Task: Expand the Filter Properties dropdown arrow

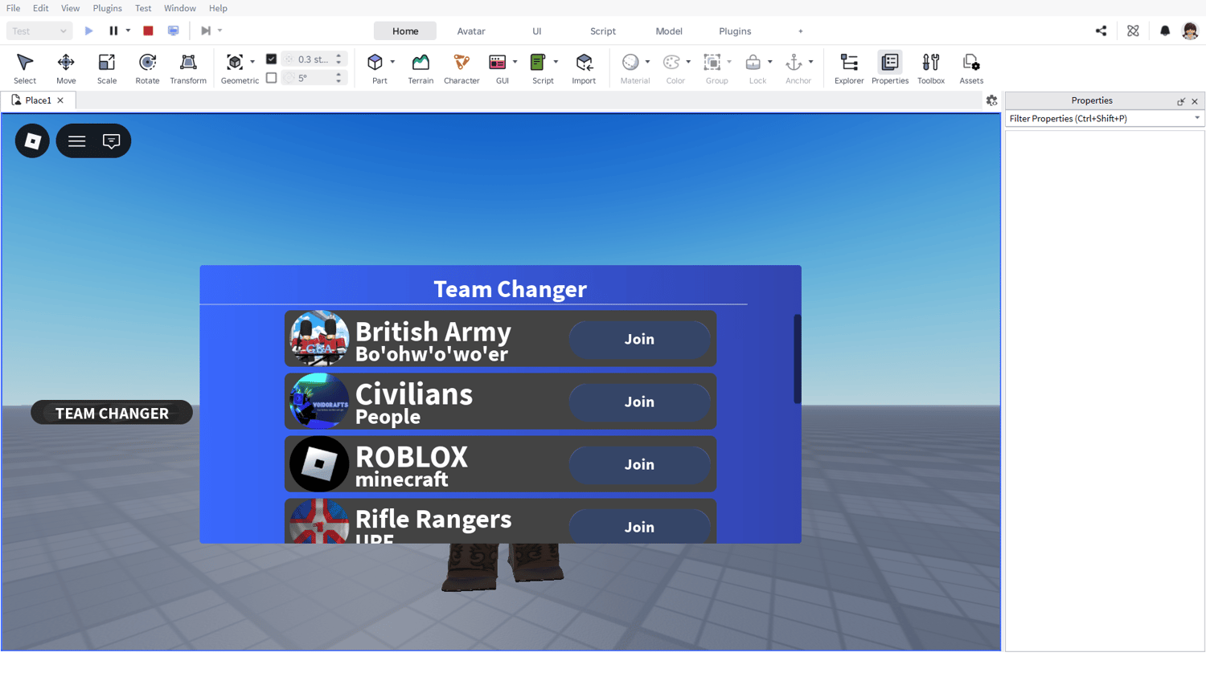Action: point(1197,118)
